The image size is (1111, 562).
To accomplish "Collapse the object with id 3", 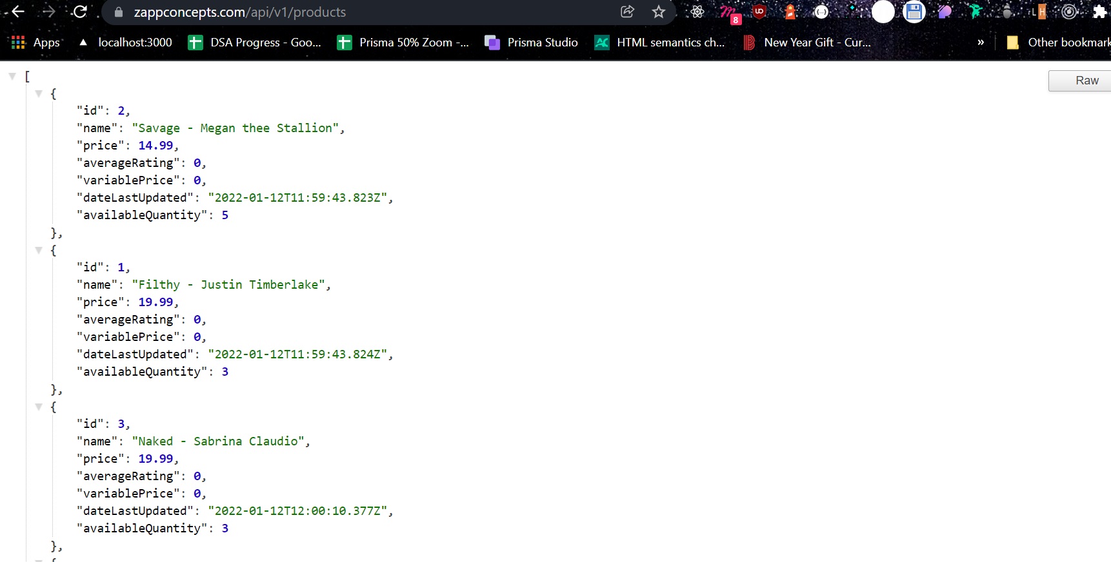I will point(39,407).
